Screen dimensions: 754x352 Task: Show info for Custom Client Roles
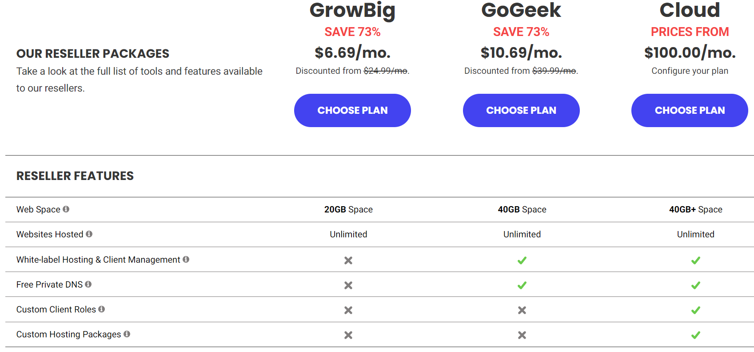tap(101, 309)
